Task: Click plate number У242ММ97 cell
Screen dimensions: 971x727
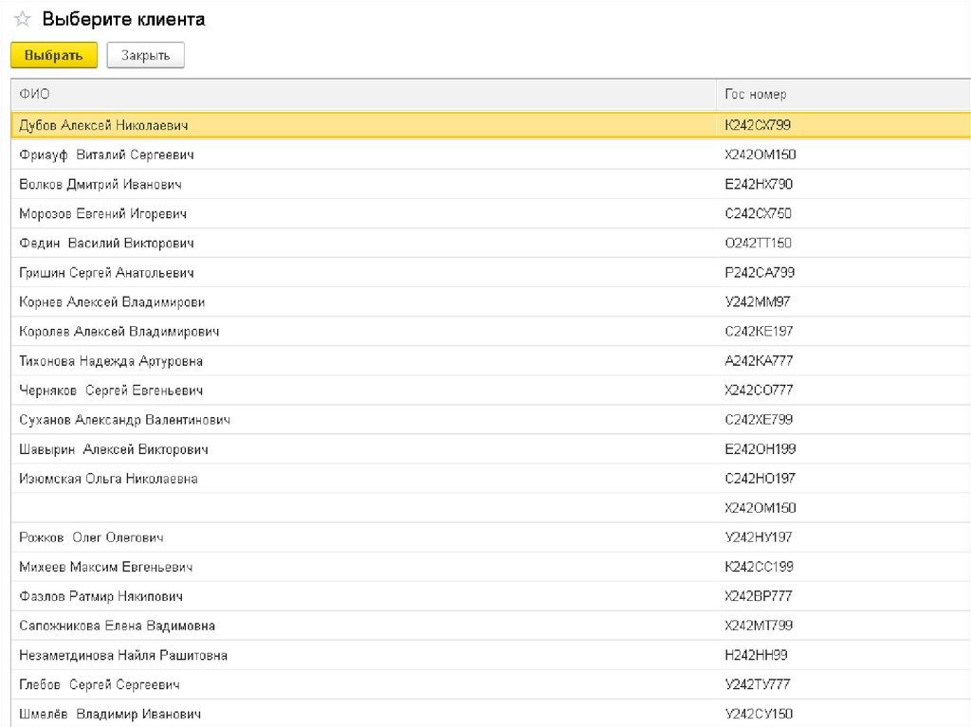Action: pos(757,301)
